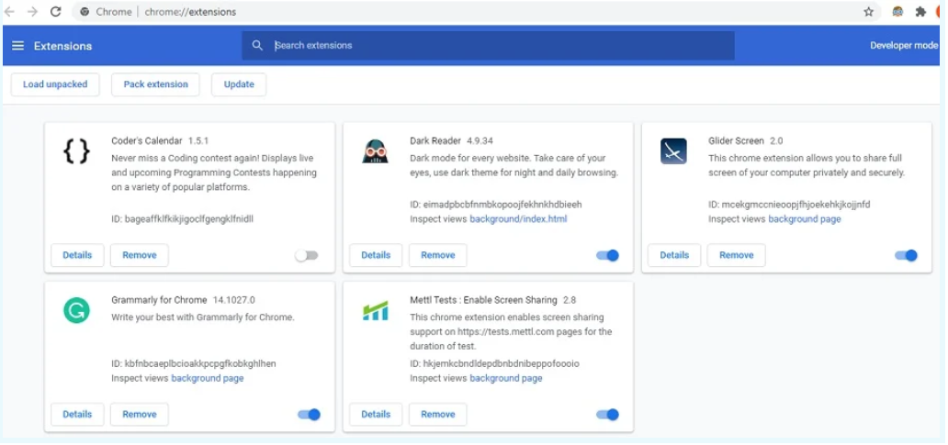Click the Glider Screen extension icon
Image resolution: width=948 pixels, height=445 pixels.
point(673,151)
